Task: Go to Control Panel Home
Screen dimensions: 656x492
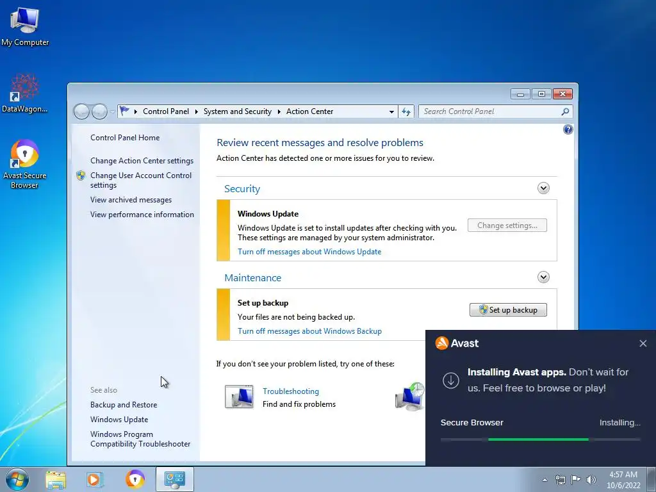Action: [x=125, y=138]
